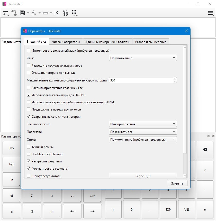The height and width of the screenshot is (221, 216).
Task: Click the scrollbar up arrow in settings
Action: (185, 47)
